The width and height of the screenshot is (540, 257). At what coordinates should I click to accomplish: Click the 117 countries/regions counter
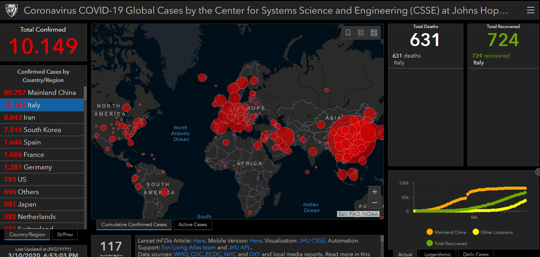click(x=111, y=246)
